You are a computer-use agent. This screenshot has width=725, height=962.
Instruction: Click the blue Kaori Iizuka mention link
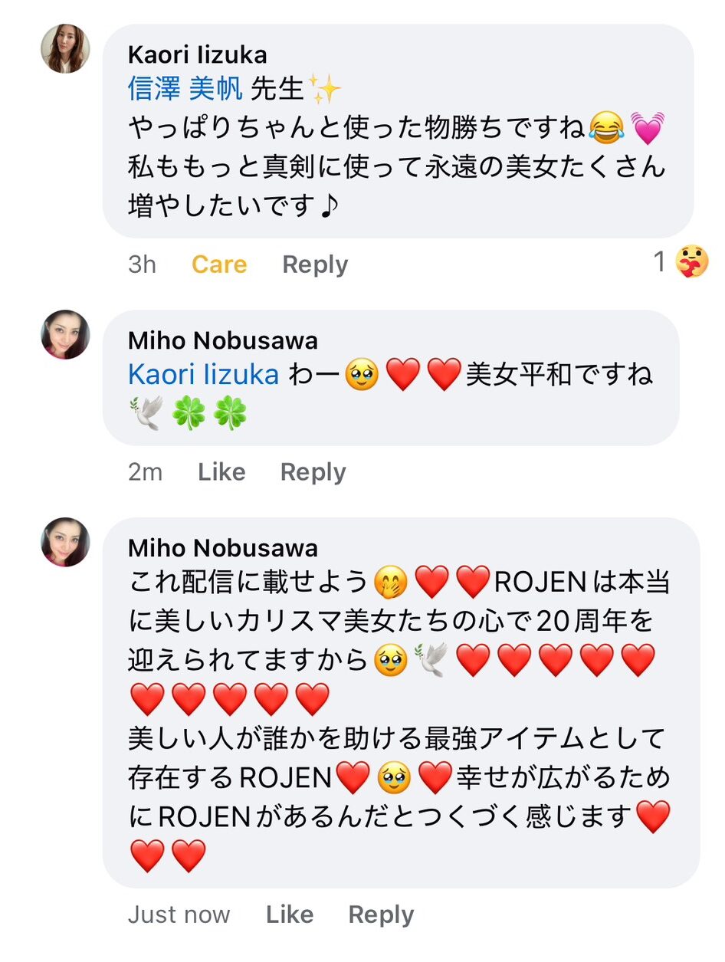click(x=204, y=375)
